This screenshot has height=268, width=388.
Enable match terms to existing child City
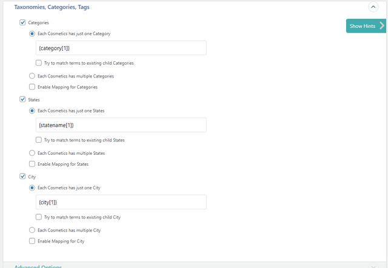[39, 217]
